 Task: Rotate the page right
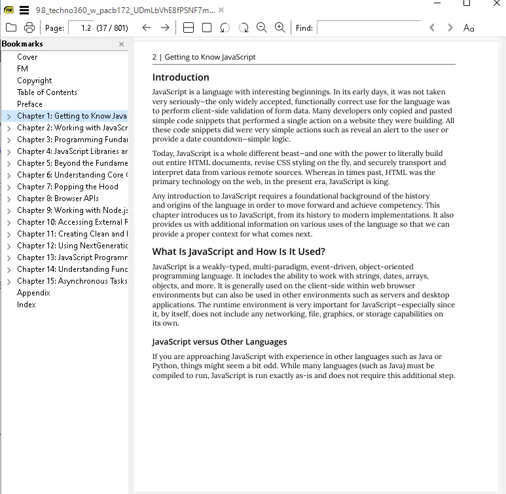tap(244, 28)
